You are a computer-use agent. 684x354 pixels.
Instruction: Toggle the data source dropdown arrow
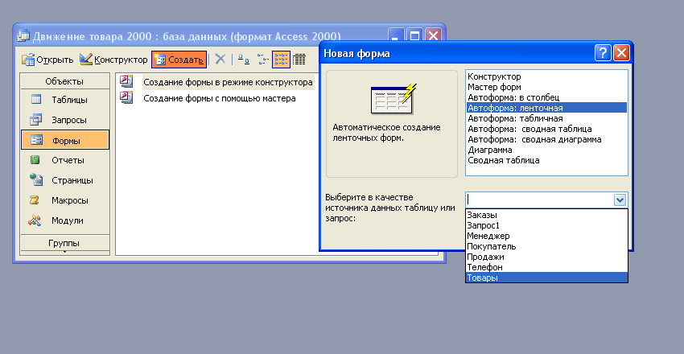pos(620,200)
